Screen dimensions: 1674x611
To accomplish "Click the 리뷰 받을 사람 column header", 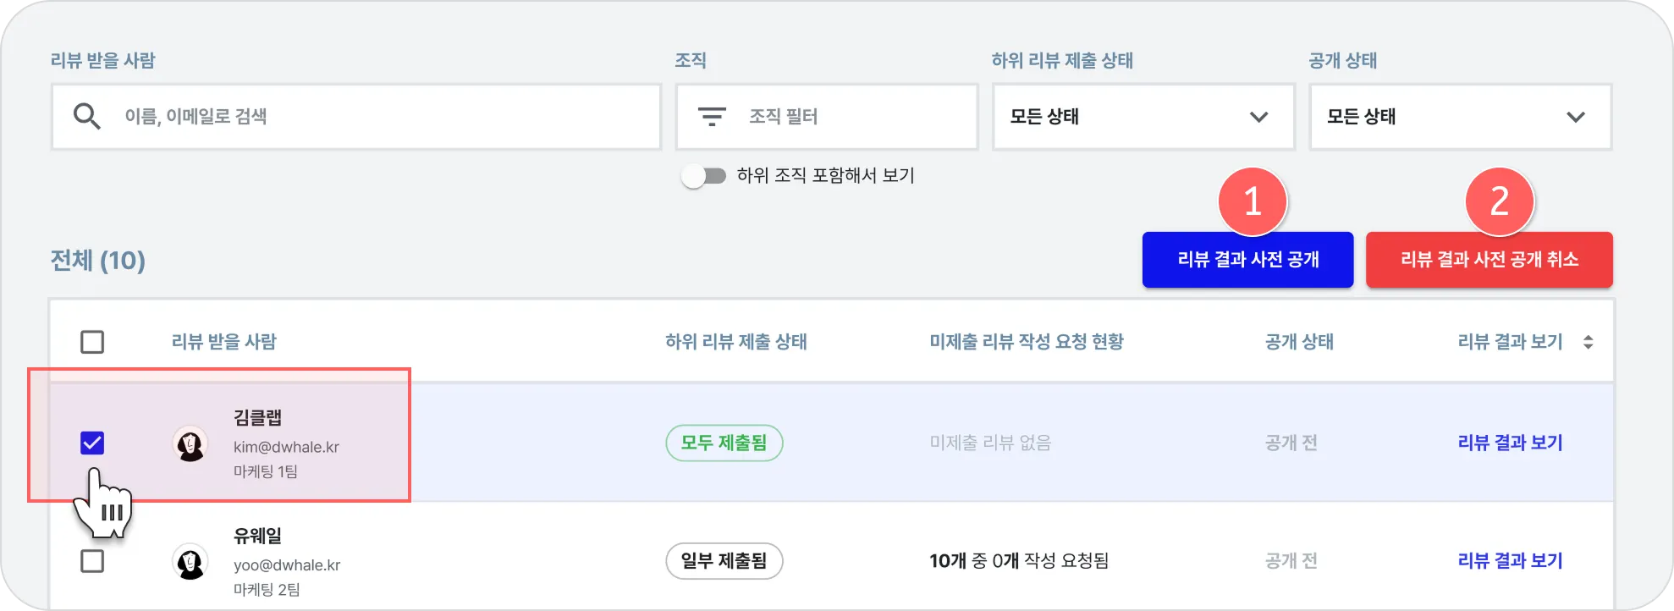I will [224, 342].
